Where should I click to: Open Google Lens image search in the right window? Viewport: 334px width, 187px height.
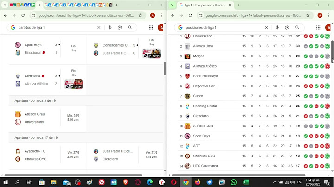[x=287, y=27]
